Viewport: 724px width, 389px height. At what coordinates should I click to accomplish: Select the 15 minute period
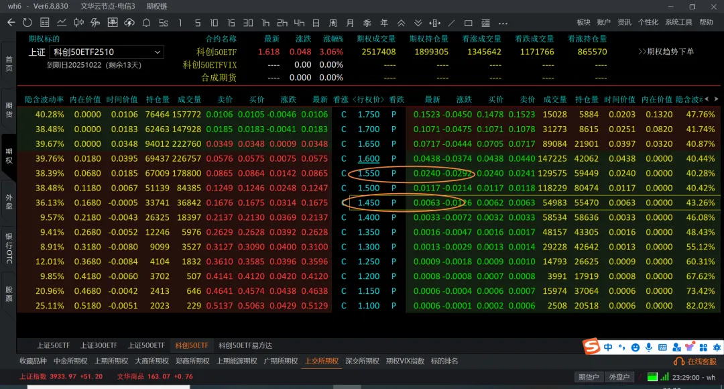[x=231, y=23]
